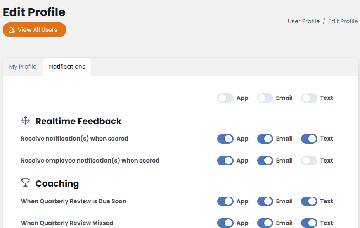Turn off Email for employee notification(s) when scored
The image size is (360, 228).
click(265, 161)
